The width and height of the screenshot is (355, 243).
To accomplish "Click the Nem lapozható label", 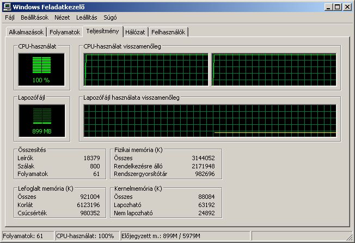I will click(133, 213).
